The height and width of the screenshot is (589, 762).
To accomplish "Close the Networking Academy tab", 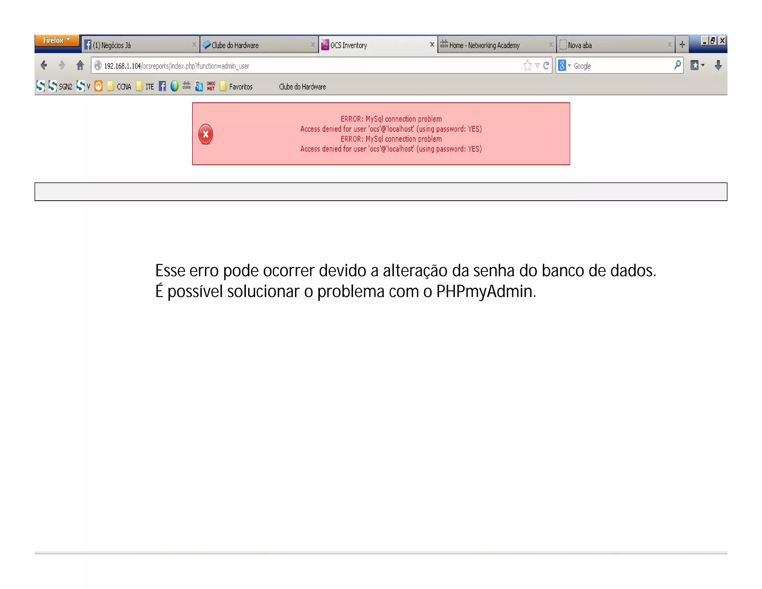I will 550,45.
